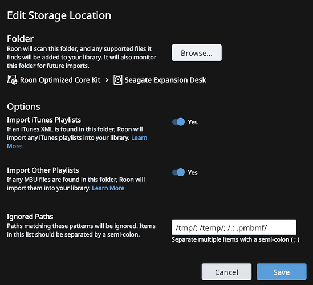The image size is (313, 285).
Task: Click the Ignored Paths section heading
Action: (30, 217)
